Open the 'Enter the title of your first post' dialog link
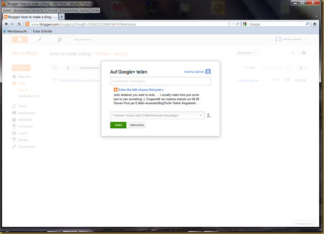Viewport: 324px width, 234px height. point(141,90)
